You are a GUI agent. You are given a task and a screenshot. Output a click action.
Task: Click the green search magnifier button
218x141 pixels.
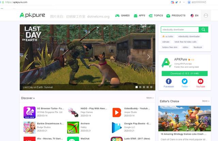point(203,29)
